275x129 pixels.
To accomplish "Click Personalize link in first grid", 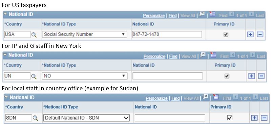I will coord(154,16).
